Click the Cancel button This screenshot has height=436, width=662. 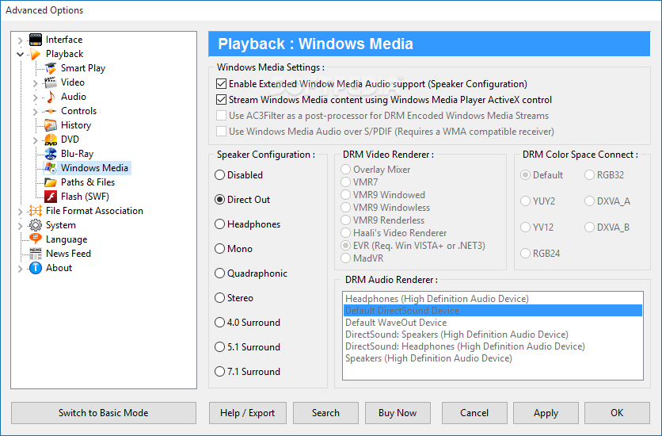[x=474, y=413]
